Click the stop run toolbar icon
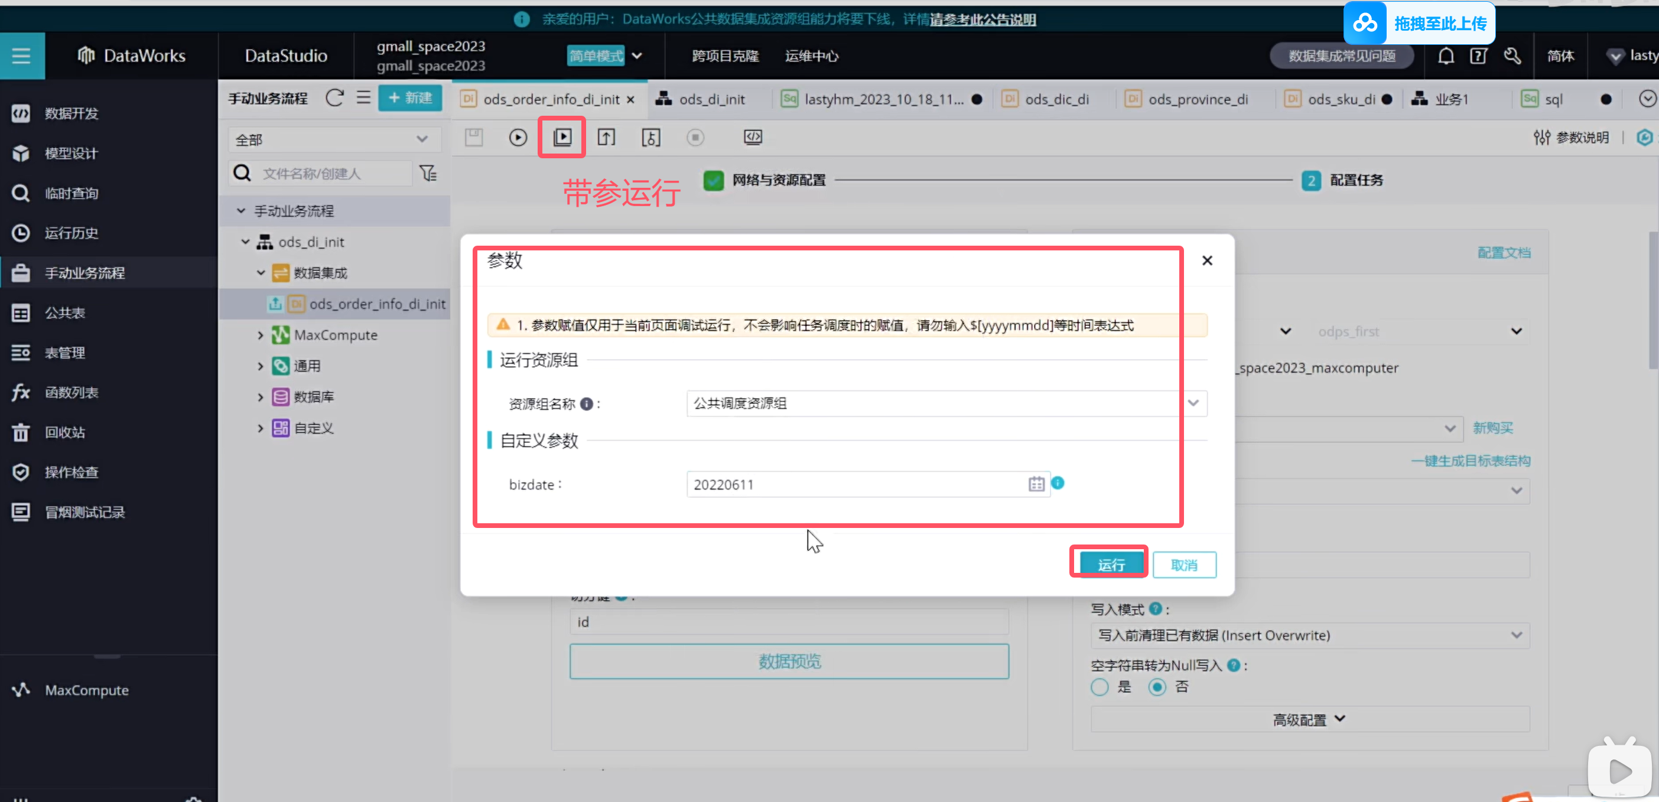1659x802 pixels. coord(695,137)
